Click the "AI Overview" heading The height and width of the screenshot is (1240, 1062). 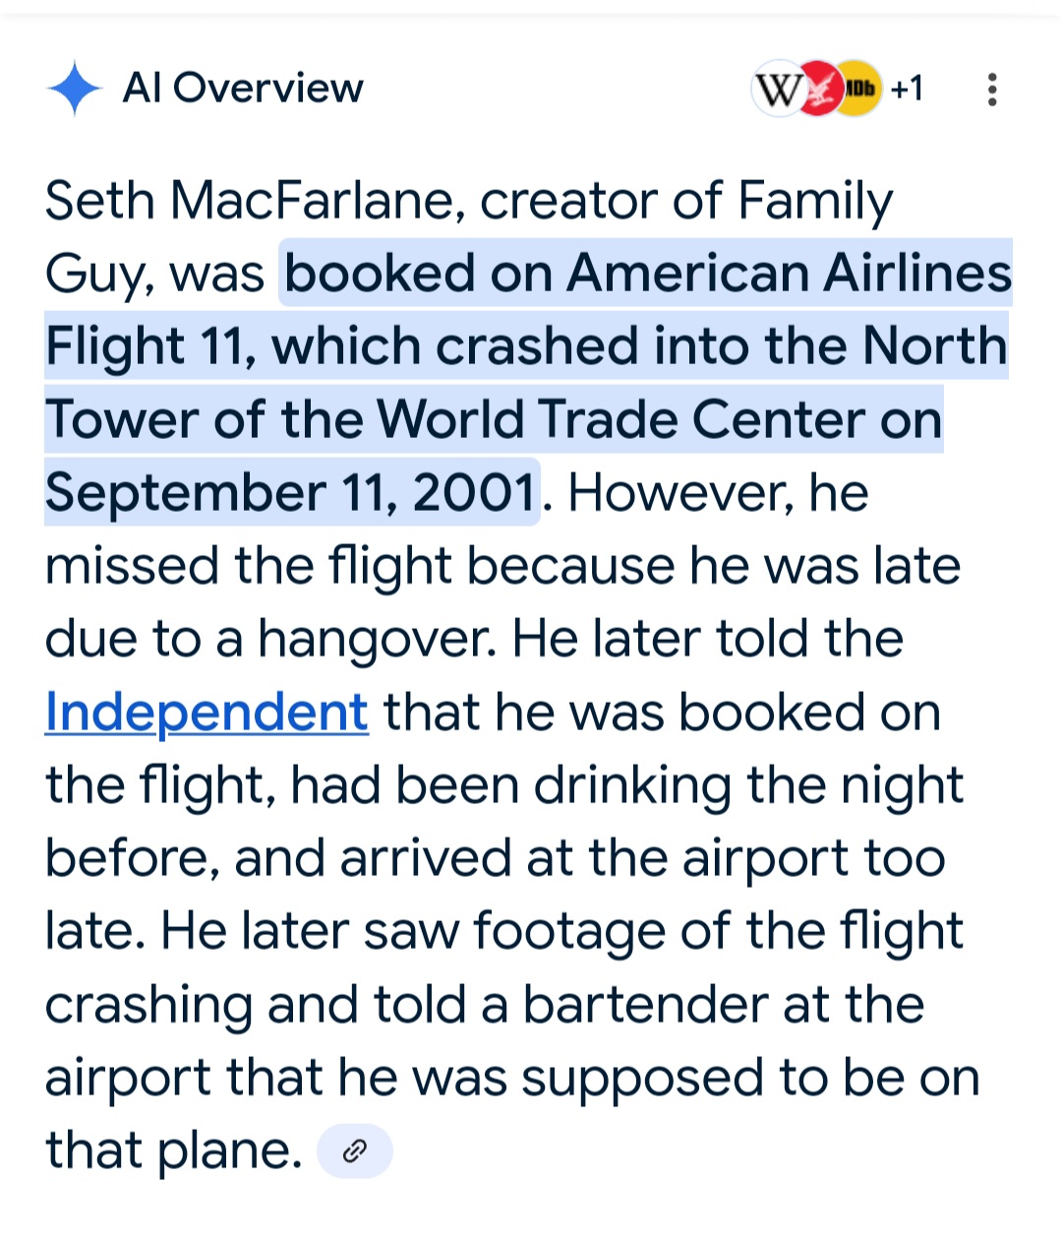click(x=242, y=89)
